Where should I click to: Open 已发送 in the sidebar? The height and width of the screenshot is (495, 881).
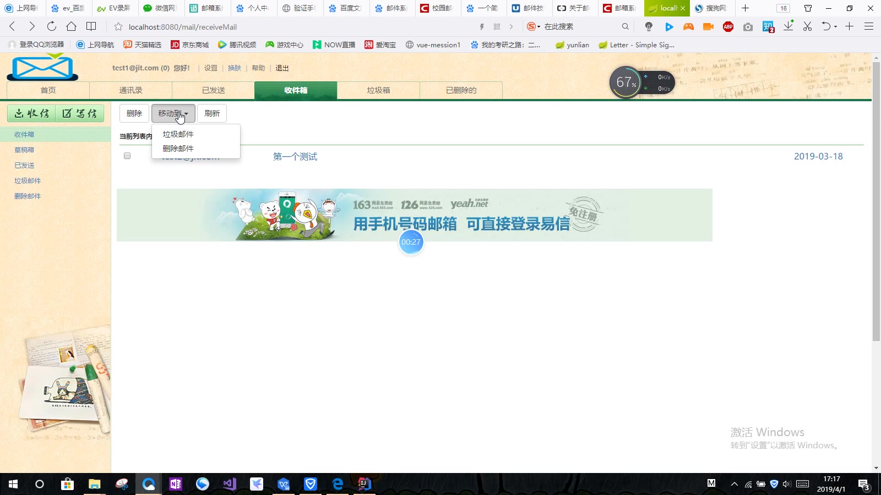(24, 165)
